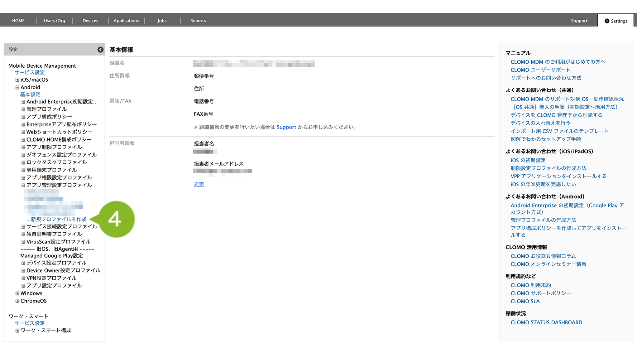Collapse the アプリ管理設定プロファイル node
Image resolution: width=637 pixels, height=358 pixels.
click(x=23, y=185)
